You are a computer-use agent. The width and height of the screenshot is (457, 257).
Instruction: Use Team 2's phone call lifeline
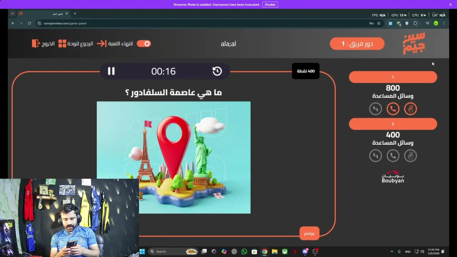click(x=393, y=156)
